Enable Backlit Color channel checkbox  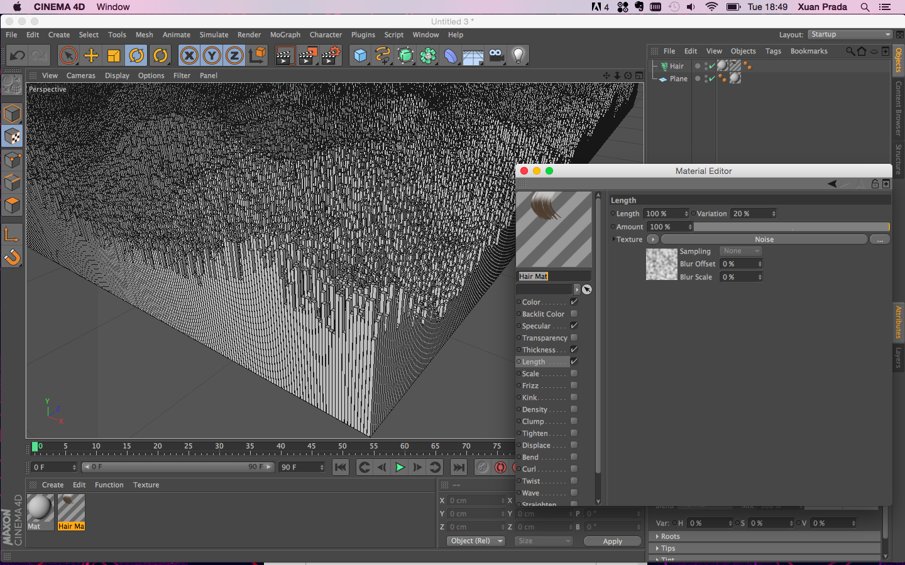point(574,314)
